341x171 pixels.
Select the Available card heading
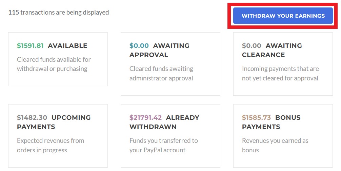[x=67, y=45]
